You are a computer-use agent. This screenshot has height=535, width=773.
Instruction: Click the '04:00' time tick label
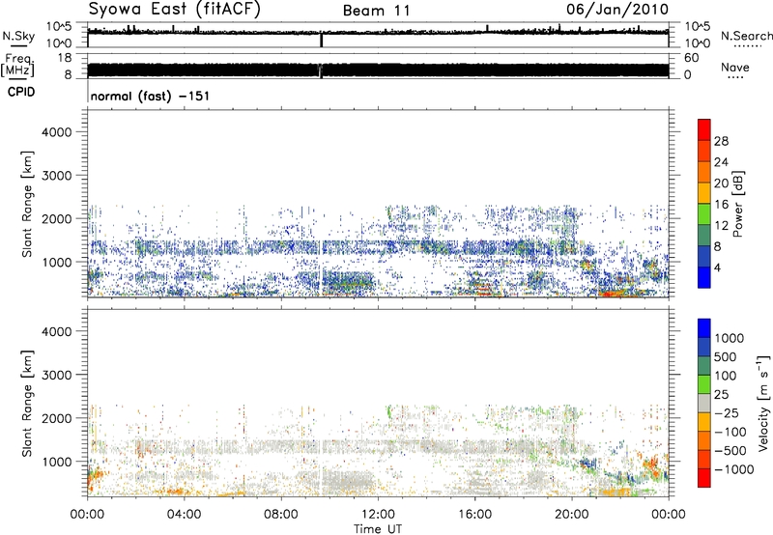tap(184, 515)
